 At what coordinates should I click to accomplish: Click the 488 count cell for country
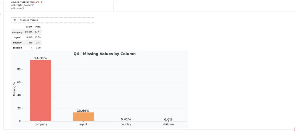30,43
